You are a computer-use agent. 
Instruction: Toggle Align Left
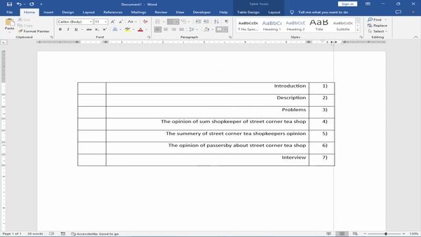point(158,29)
